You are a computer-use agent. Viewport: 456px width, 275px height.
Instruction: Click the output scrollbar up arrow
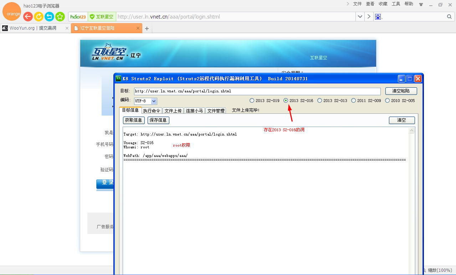click(412, 131)
